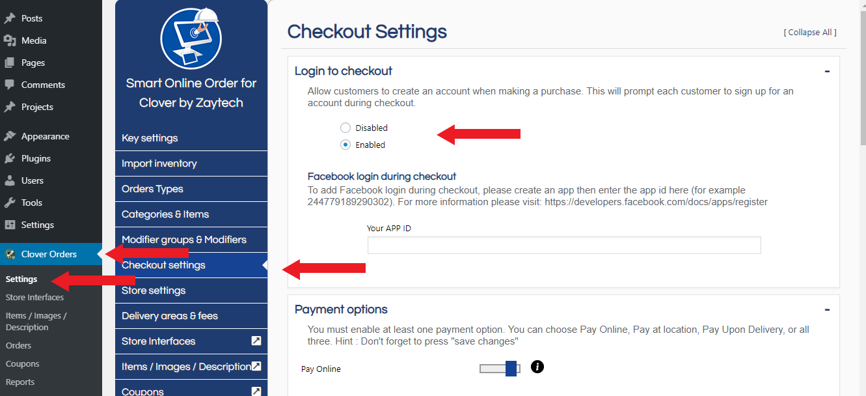Toggle the Pay Online switch

pyautogui.click(x=500, y=369)
